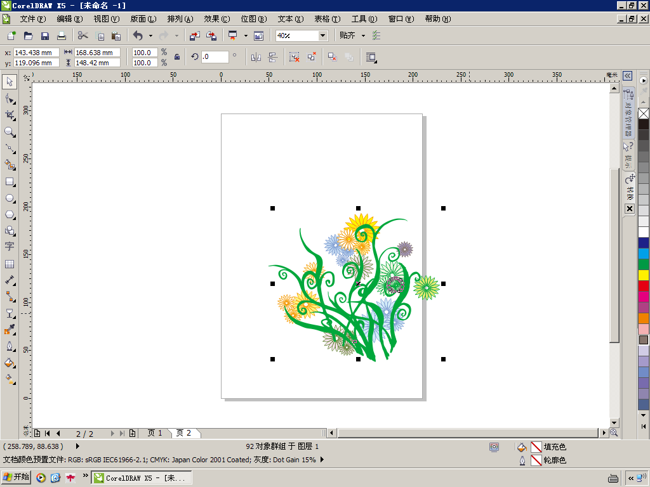Select the Rectangle tool

point(10,182)
